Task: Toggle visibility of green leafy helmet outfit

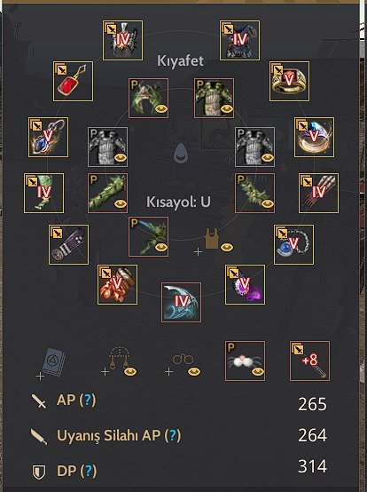Action: click(161, 109)
